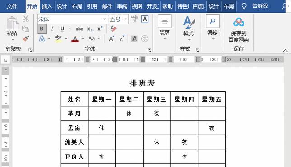Switch to the 插入 ribbon tab
This screenshot has width=291, height=167.
47,6
